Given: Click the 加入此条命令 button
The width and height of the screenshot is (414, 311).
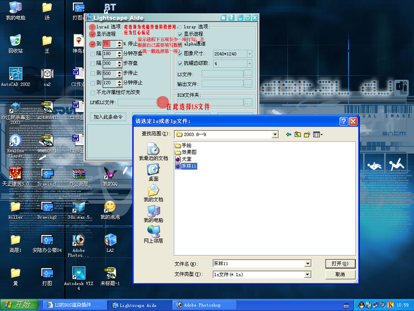Looking at the screenshot, I should [x=108, y=117].
